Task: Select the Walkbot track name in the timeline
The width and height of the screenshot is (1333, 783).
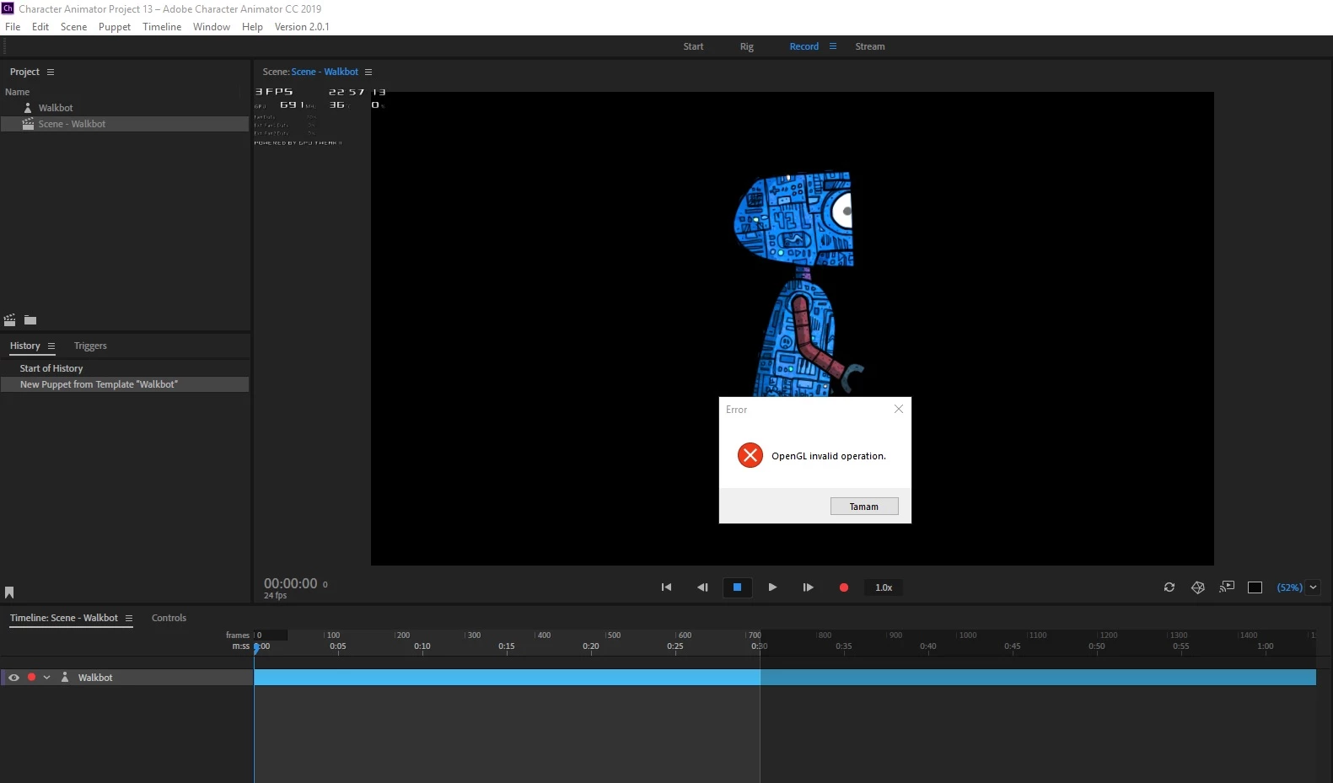Action: tap(95, 678)
